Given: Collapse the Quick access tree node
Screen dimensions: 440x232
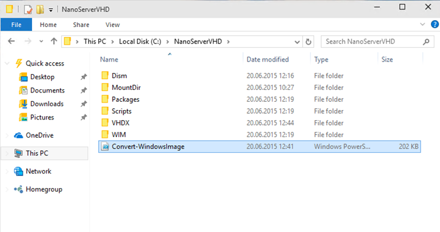Looking at the screenshot, I should [x=7, y=64].
